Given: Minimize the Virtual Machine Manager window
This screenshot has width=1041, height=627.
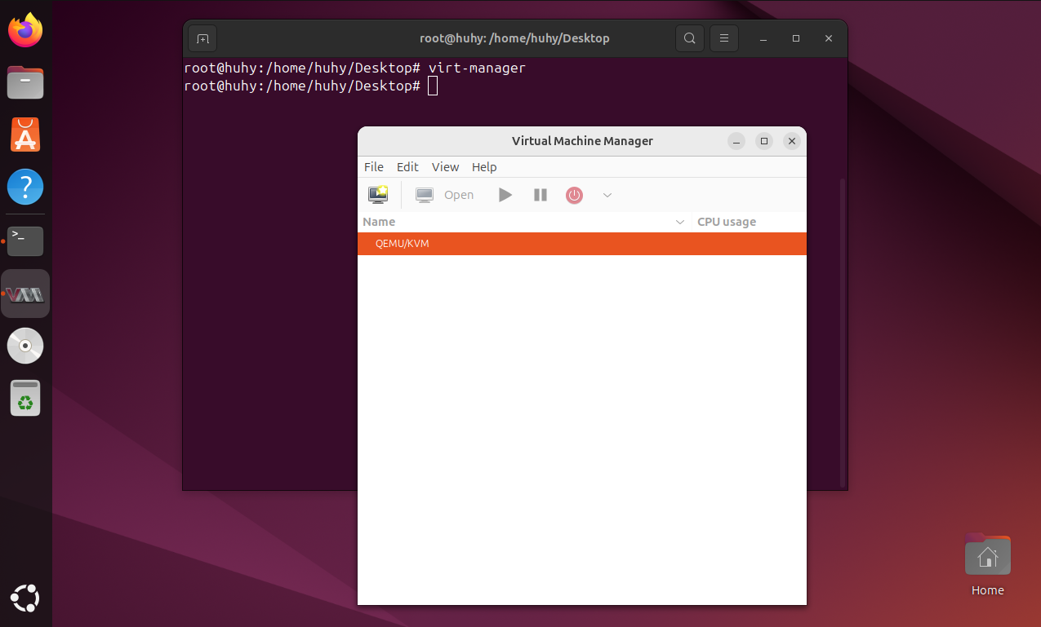Looking at the screenshot, I should [x=736, y=141].
